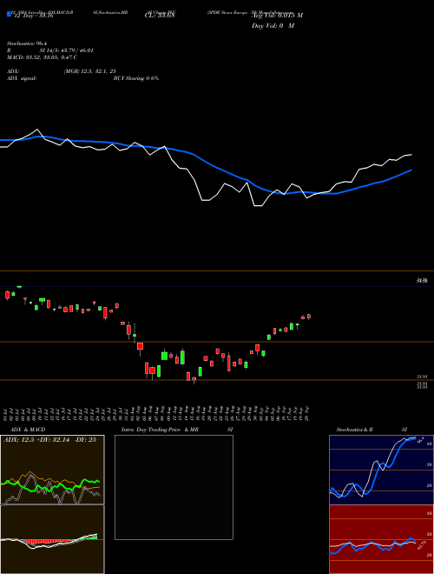Click the 'BUY Slowing @ 6%' signal text
434x574 pixels.
coord(136,78)
